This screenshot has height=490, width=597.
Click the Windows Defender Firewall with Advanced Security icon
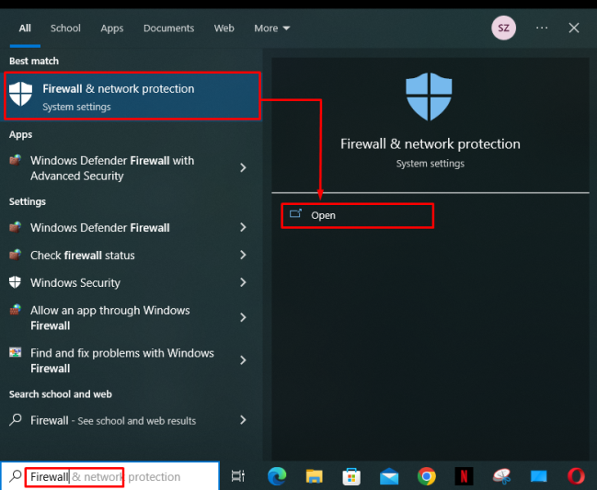16,160
